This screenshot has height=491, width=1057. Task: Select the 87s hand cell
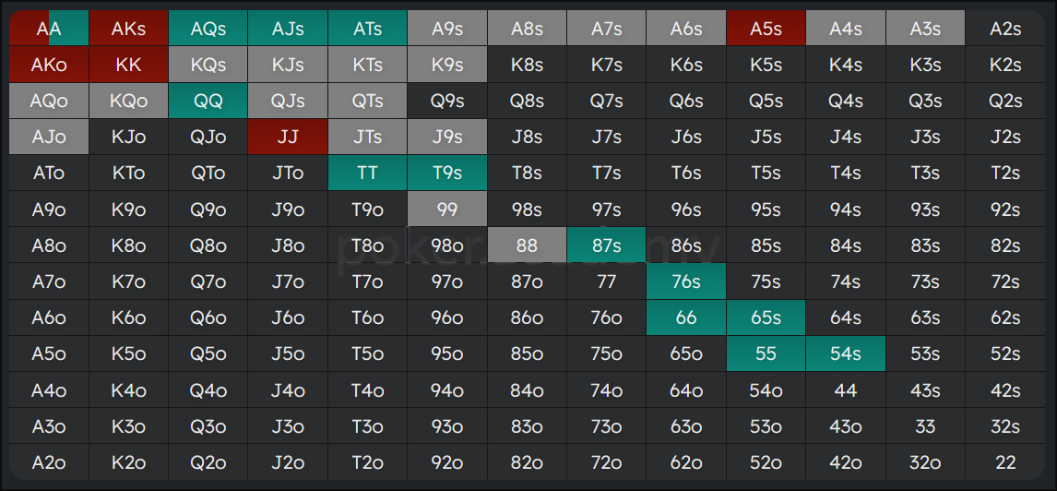[606, 245]
